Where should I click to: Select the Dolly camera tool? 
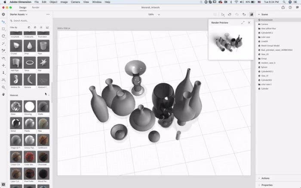point(3,73)
